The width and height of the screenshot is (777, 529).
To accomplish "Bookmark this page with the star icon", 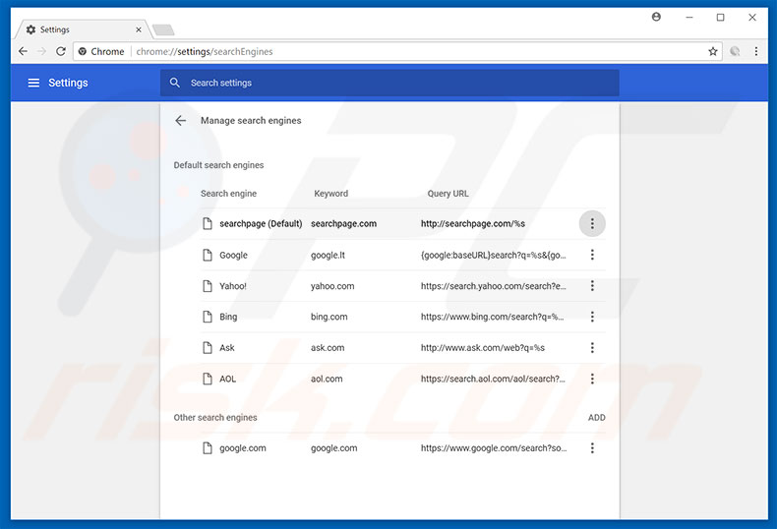I will (713, 51).
